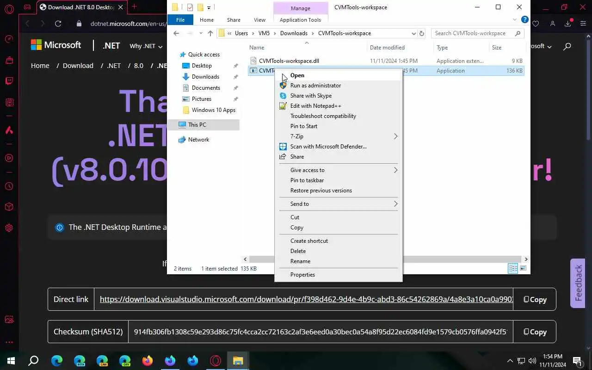Click the horizontal scrollbar right arrow
592x370 pixels.
coord(526,259)
